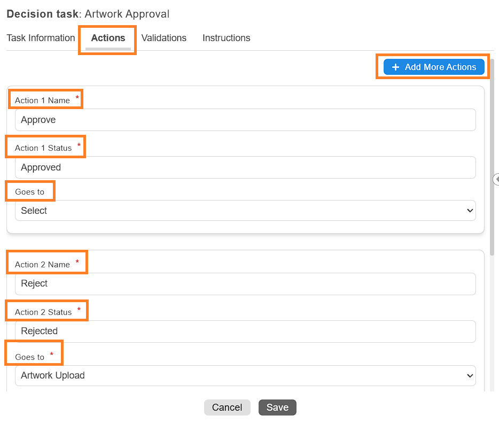Focus the Action 2 Status field containing Rejected
This screenshot has width=499, height=423.
point(245,331)
